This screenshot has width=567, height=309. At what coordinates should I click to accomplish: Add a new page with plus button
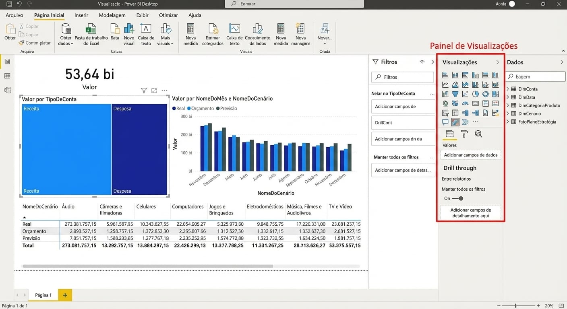pos(65,295)
